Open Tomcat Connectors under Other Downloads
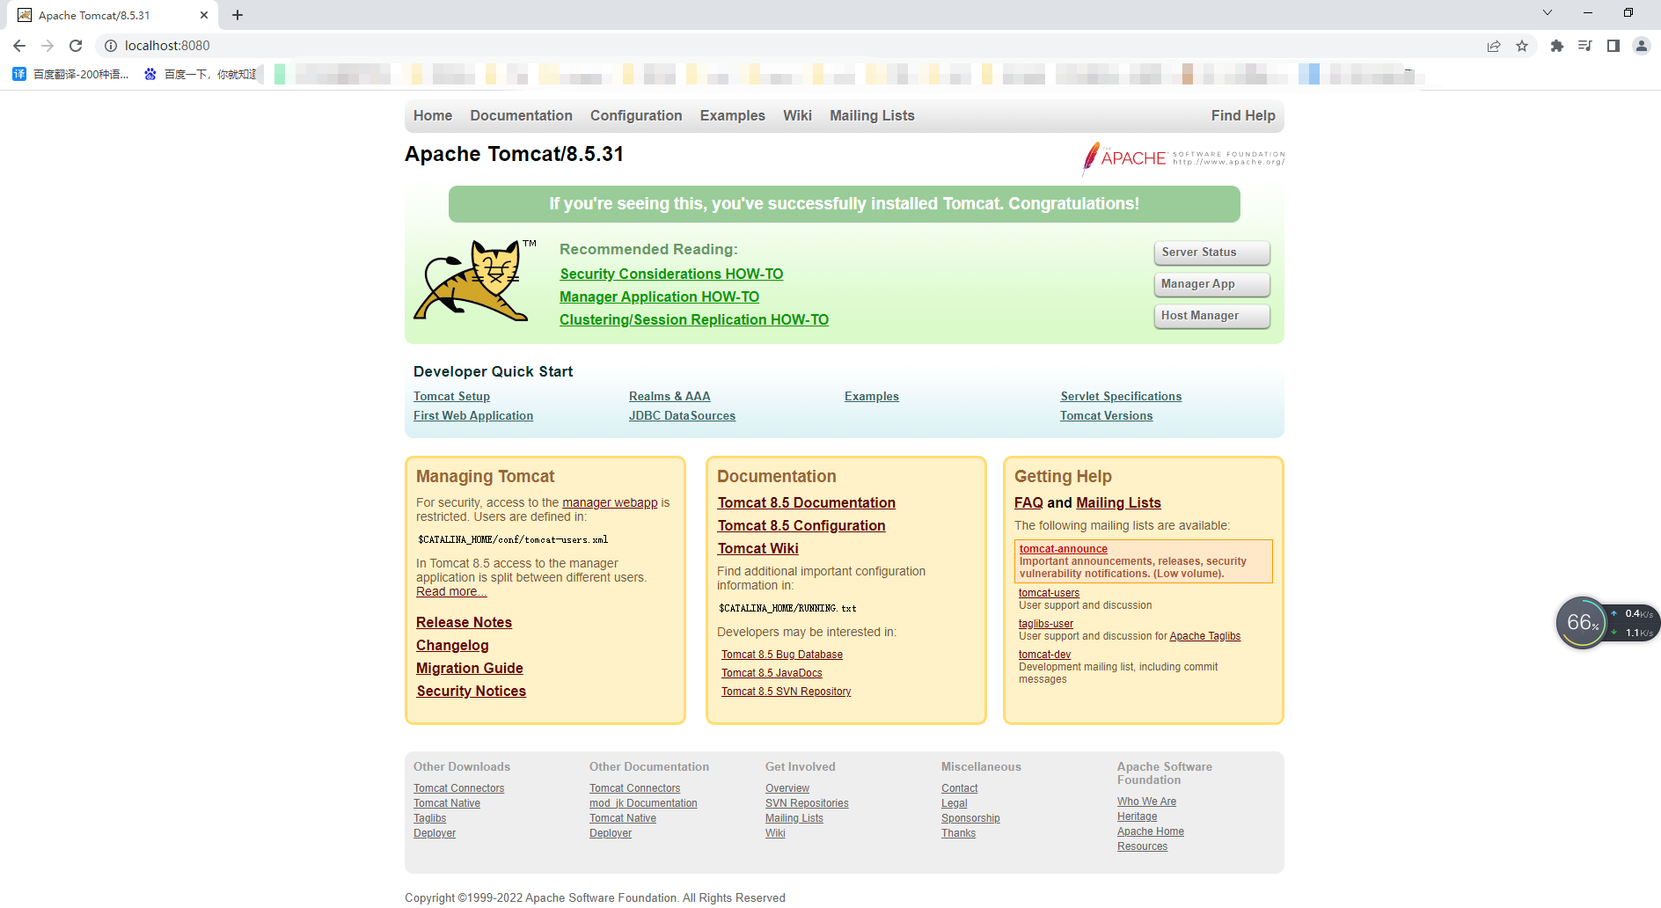Image resolution: width=1661 pixels, height=908 pixels. [458, 788]
